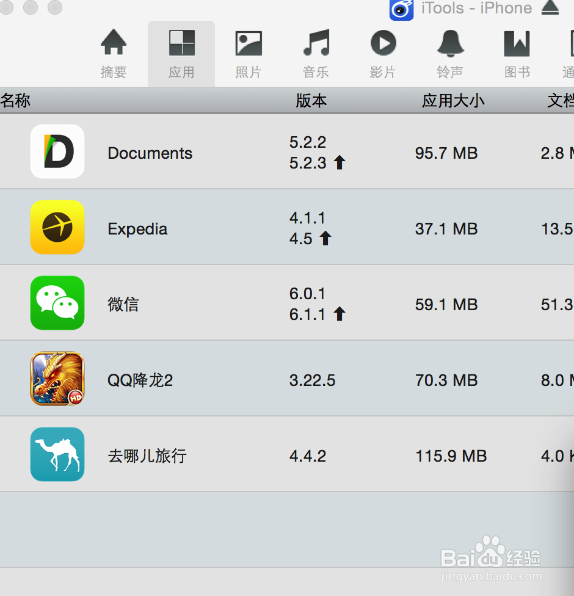The image size is (574, 596).
Task: Click the Expedia app icon
Action: tap(57, 227)
